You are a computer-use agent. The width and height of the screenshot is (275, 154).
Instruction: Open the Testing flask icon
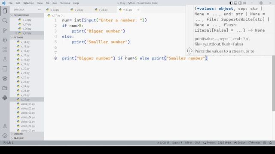[x=5, y=59]
